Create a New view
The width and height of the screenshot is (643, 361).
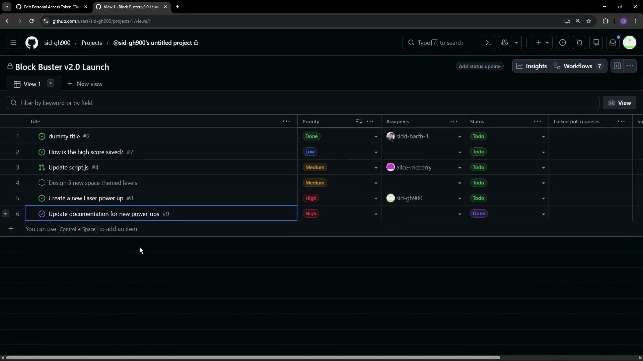tap(85, 84)
